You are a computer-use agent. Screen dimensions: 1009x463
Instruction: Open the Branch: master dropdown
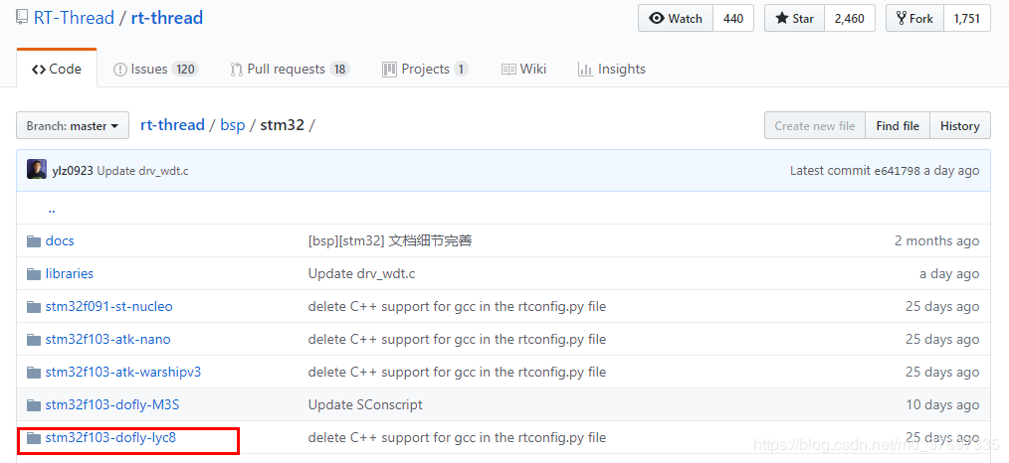pos(73,126)
